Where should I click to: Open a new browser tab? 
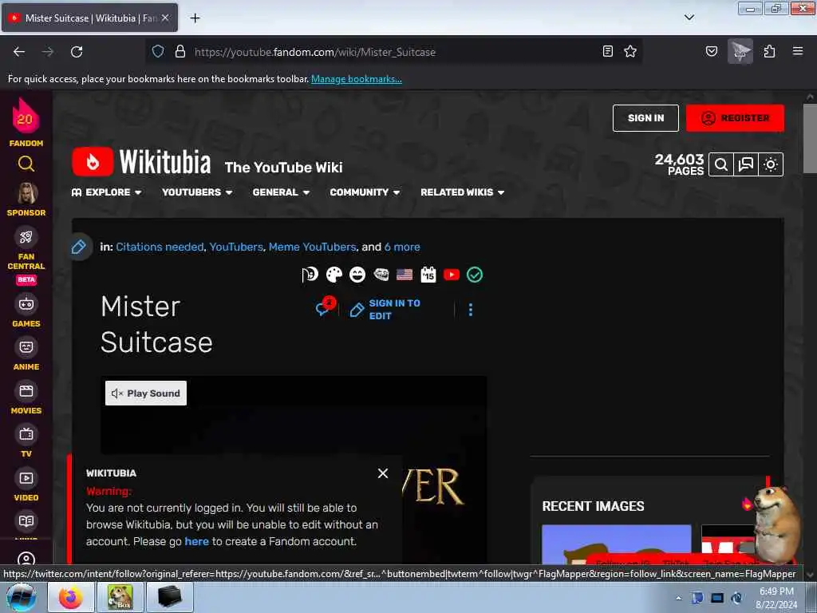tap(195, 18)
